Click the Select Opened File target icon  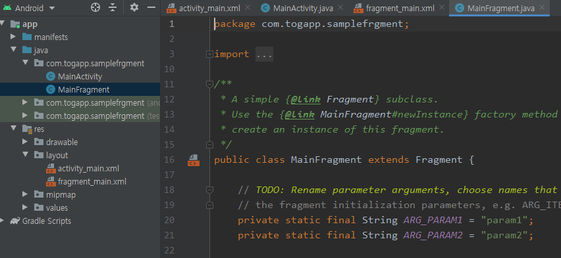[x=95, y=7]
